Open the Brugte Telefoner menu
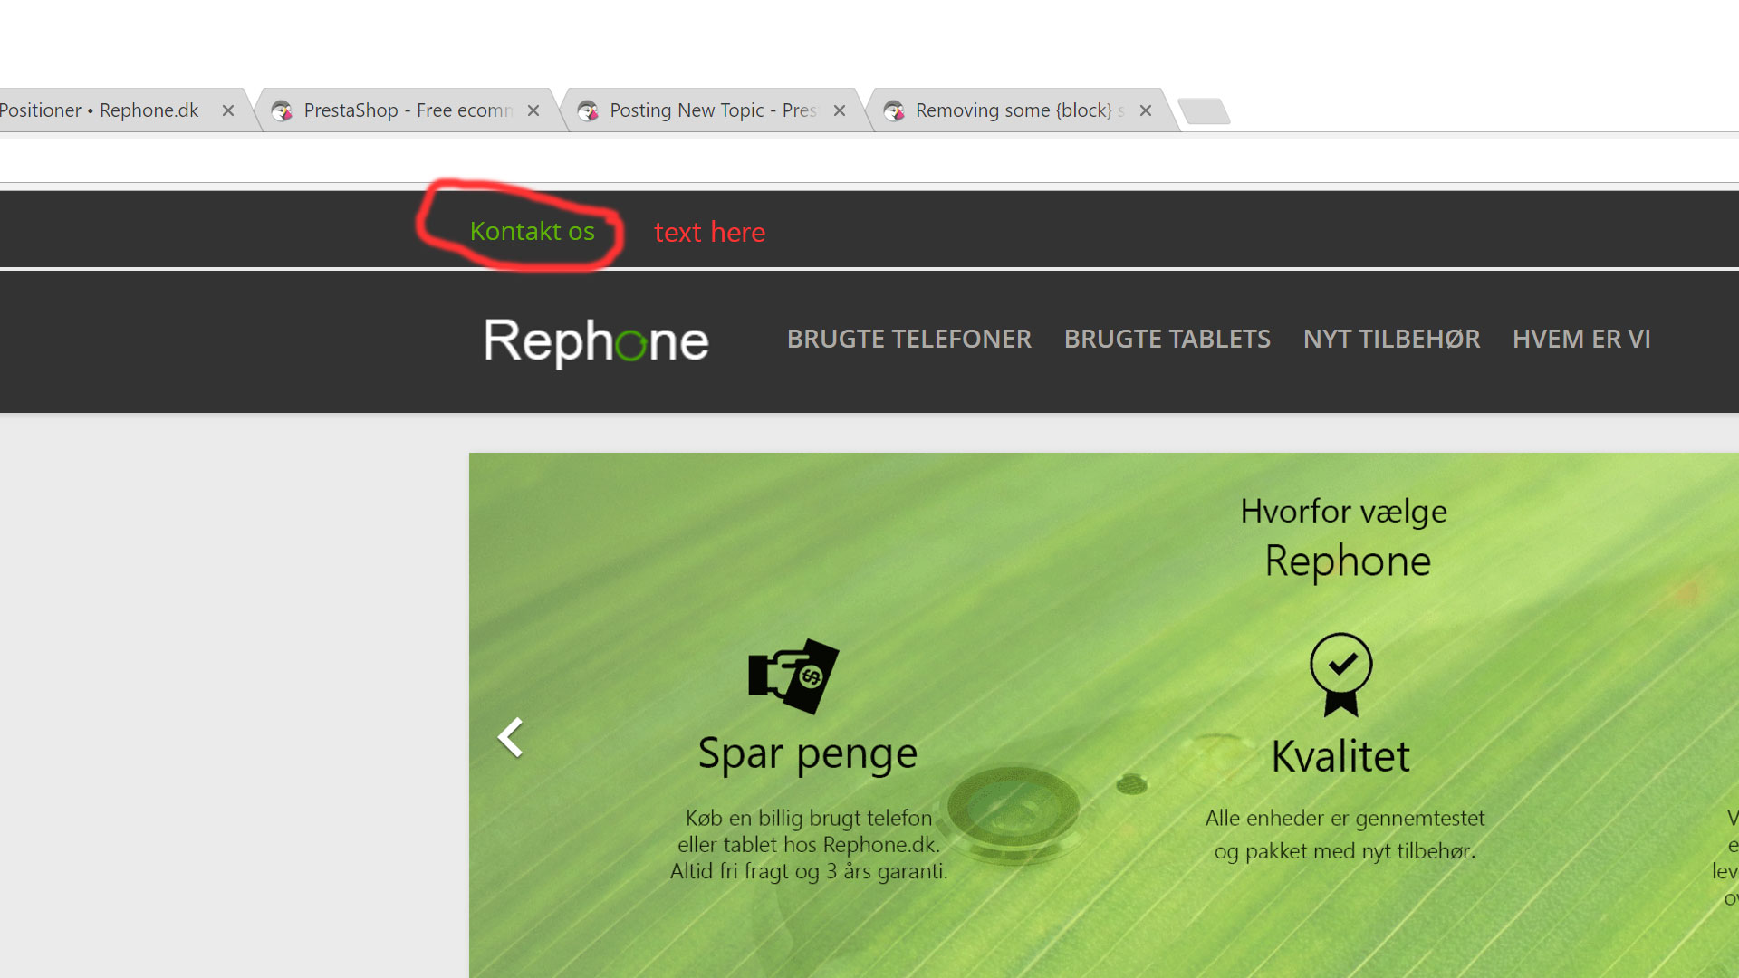Screen dimensions: 1739x978 pyautogui.click(x=908, y=339)
